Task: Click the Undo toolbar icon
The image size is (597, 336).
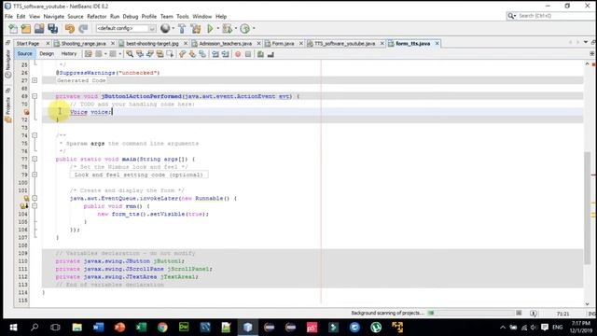Action: pos(70,29)
